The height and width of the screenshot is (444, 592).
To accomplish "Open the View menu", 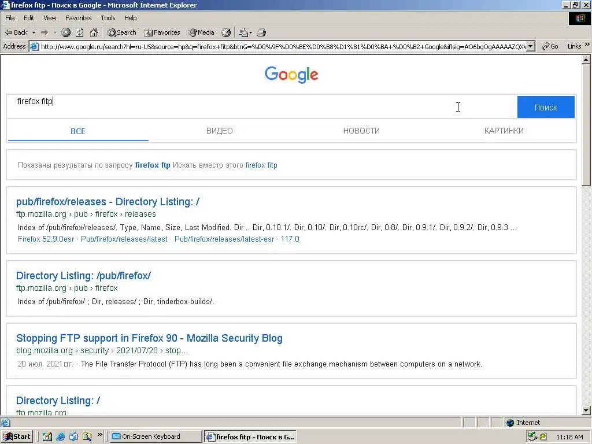I will (50, 18).
